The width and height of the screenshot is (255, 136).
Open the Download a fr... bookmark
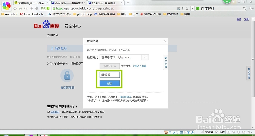(x=33, y=14)
